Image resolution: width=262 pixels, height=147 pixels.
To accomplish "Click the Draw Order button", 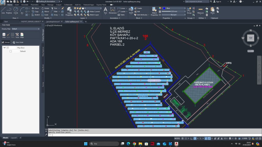I will click(x=18, y=42).
